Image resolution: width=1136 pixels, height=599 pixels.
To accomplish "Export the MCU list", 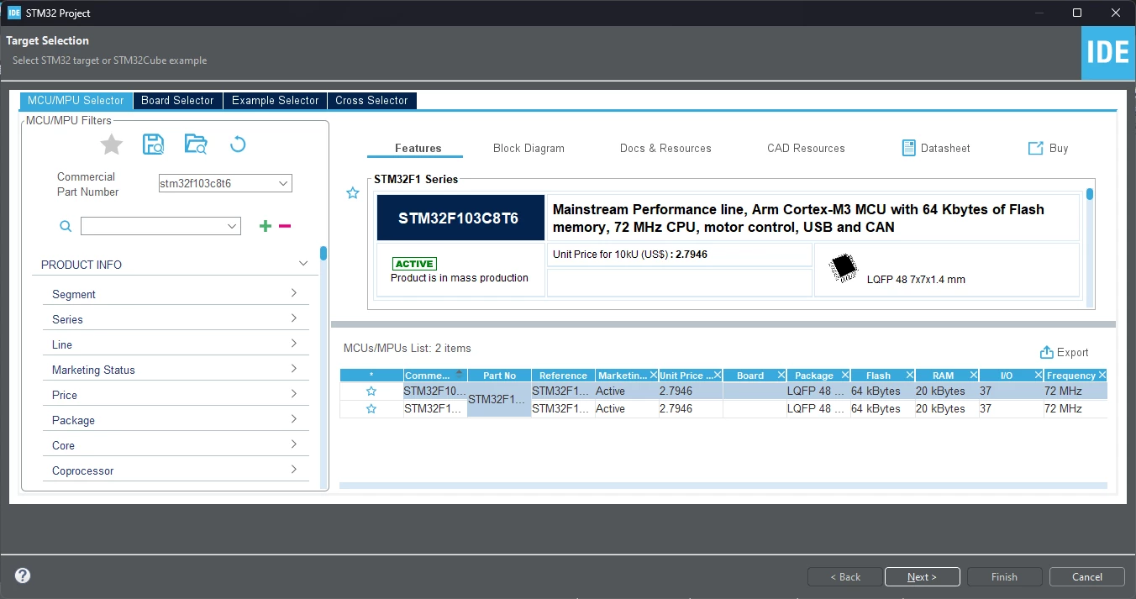I will [1064, 353].
